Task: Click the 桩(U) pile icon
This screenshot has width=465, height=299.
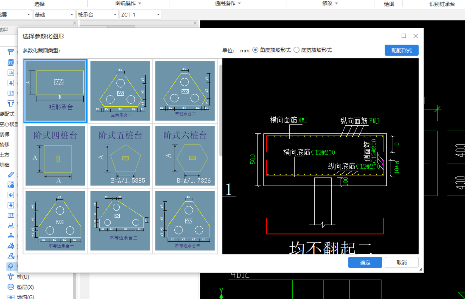Action: [11, 277]
